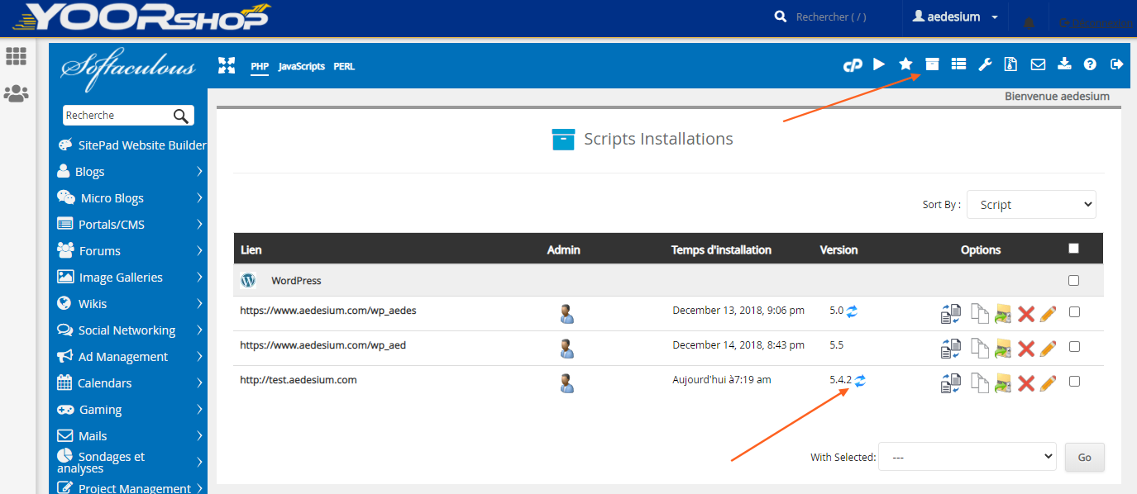1137x494 pixels.
Task: Click upgrade arrows beside version 5.4.2
Action: tap(860, 380)
